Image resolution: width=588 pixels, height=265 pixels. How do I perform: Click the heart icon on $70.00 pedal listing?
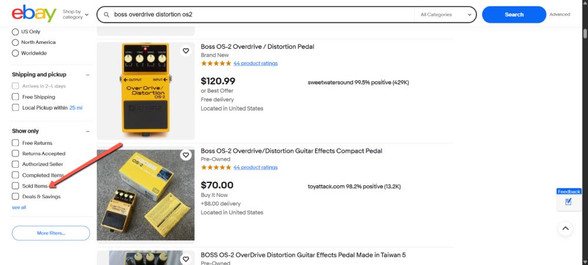pyautogui.click(x=186, y=155)
